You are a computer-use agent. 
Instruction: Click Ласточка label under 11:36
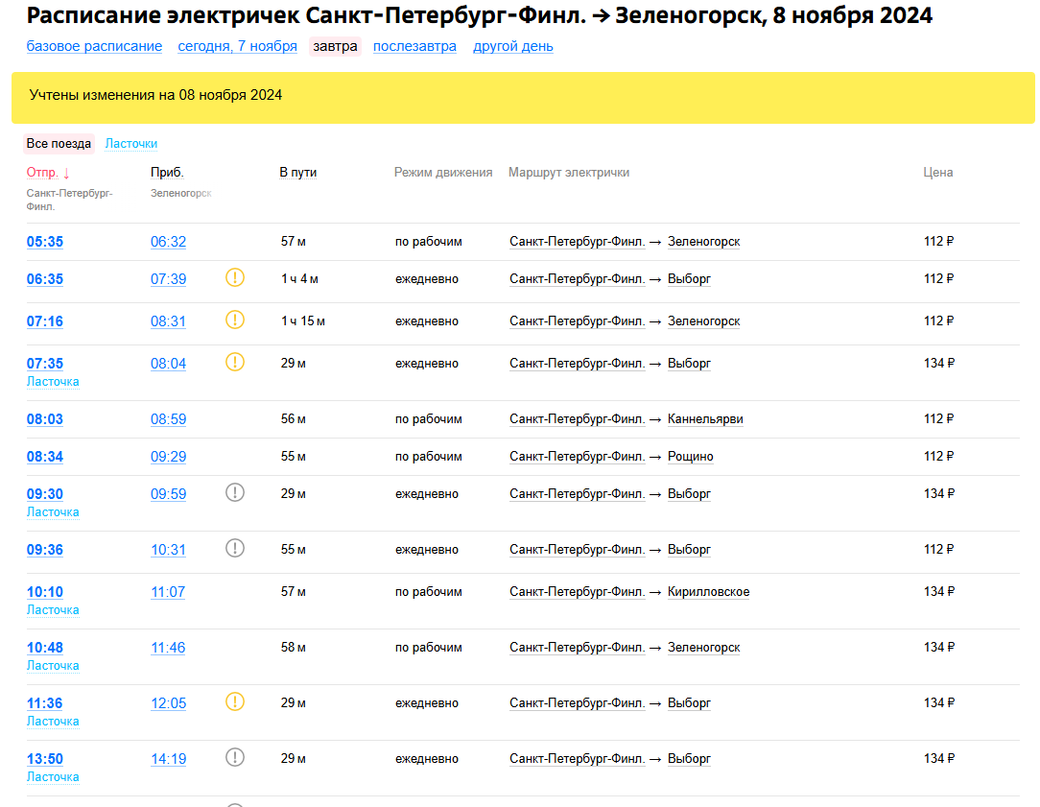coord(53,722)
